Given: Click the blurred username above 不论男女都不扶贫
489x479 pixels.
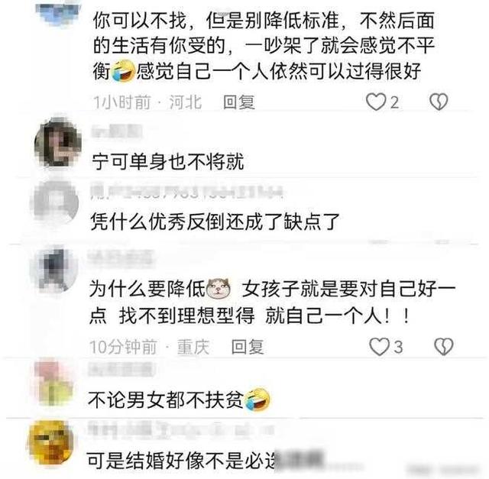Looking at the screenshot, I should tap(121, 369).
